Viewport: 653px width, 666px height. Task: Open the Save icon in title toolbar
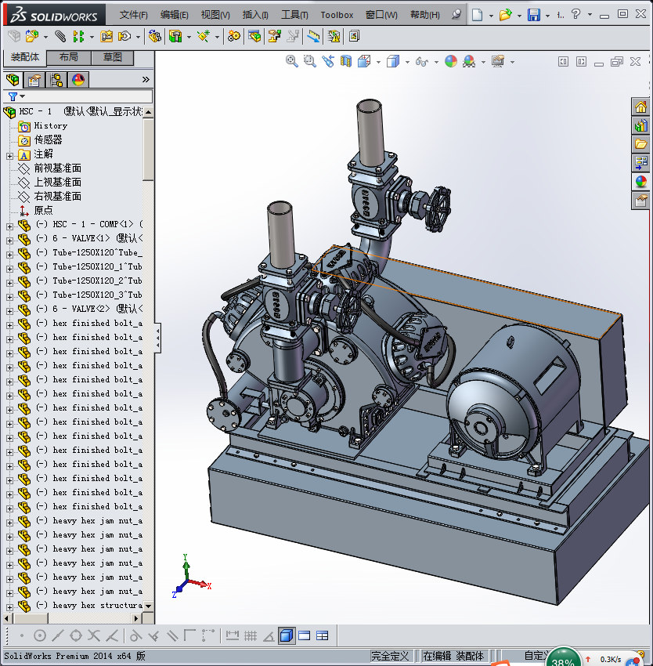[533, 15]
